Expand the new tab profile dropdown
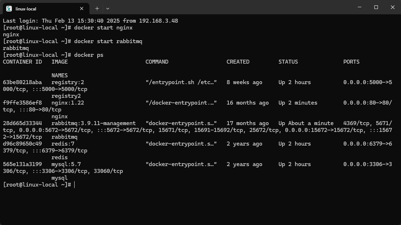This screenshot has width=401, height=225. 107,8
